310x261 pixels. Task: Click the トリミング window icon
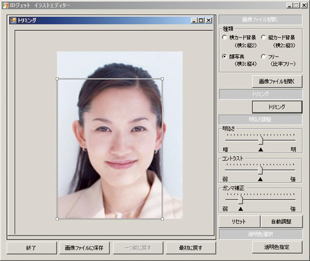click(x=13, y=20)
